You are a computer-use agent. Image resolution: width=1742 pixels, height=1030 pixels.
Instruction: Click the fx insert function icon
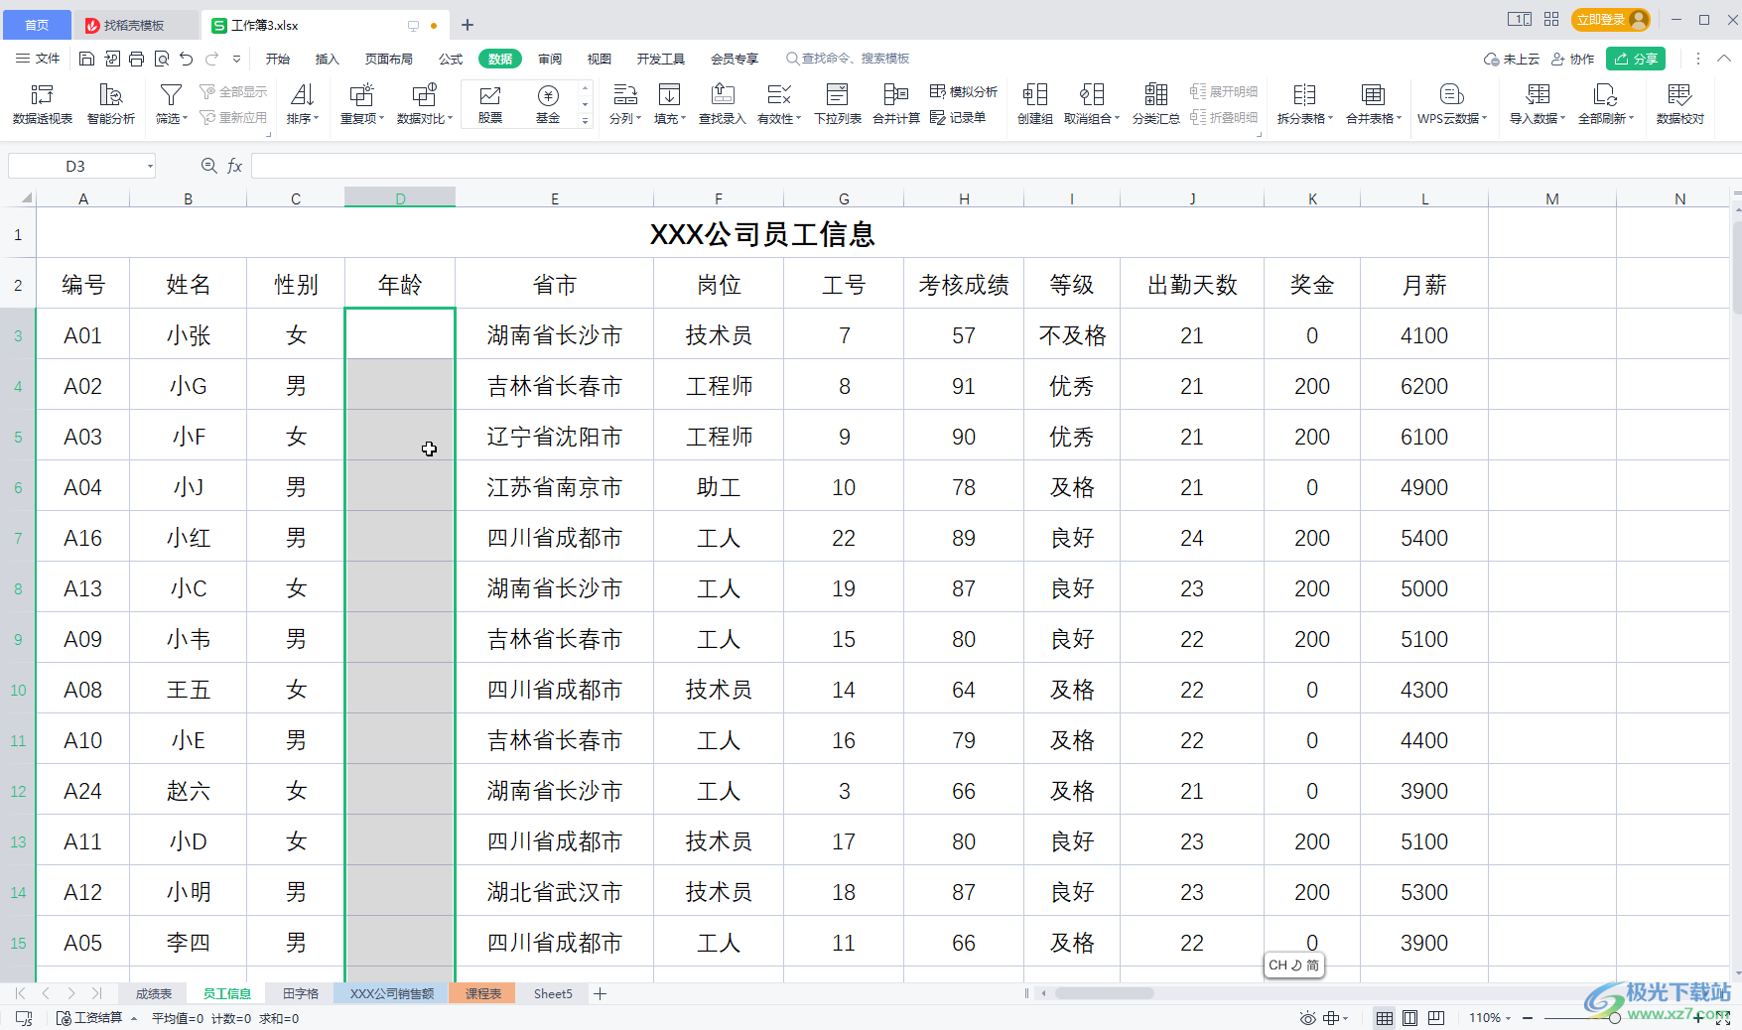pyautogui.click(x=235, y=166)
